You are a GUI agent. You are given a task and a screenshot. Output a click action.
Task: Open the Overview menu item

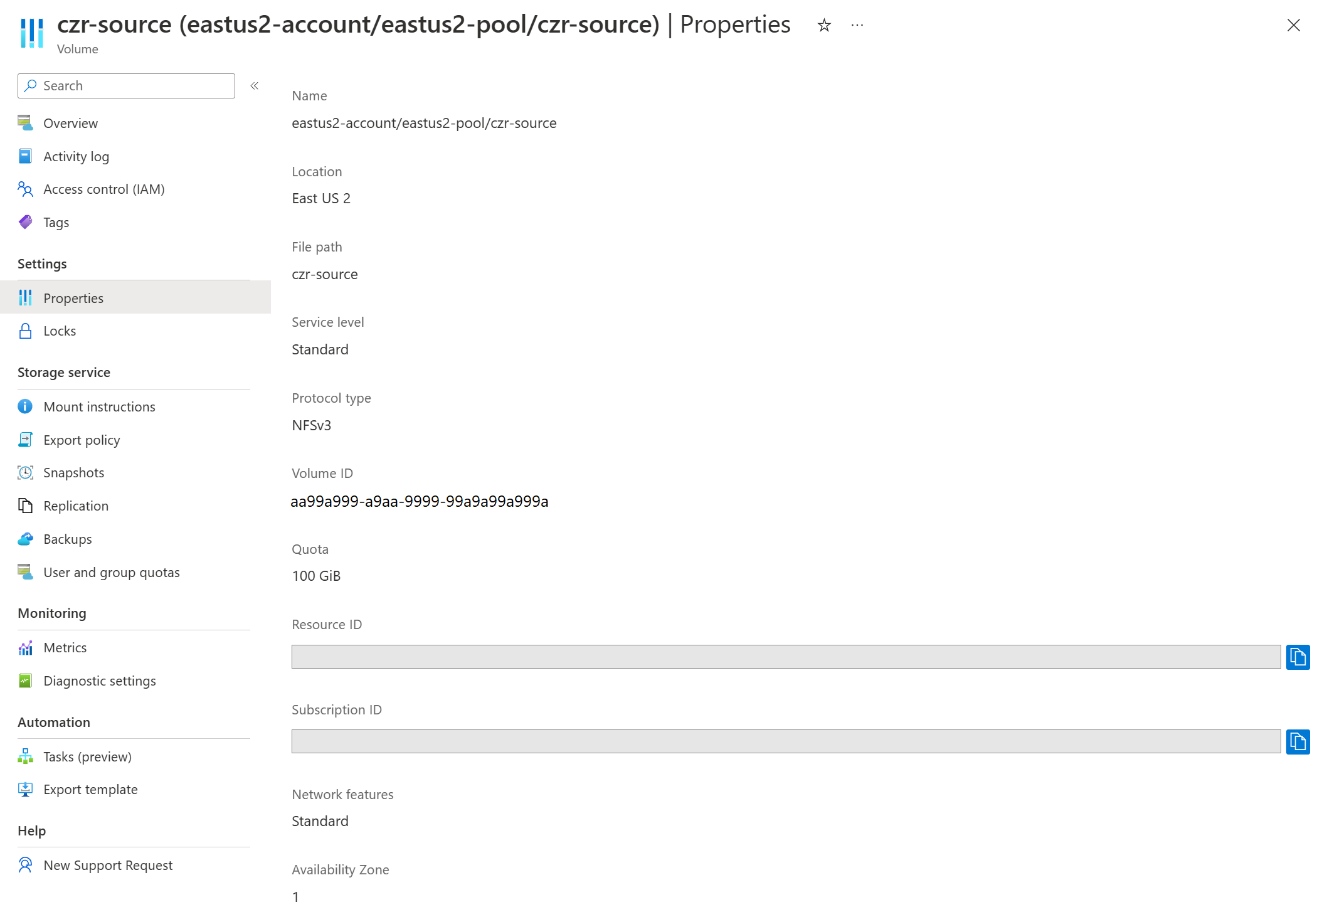[70, 124]
